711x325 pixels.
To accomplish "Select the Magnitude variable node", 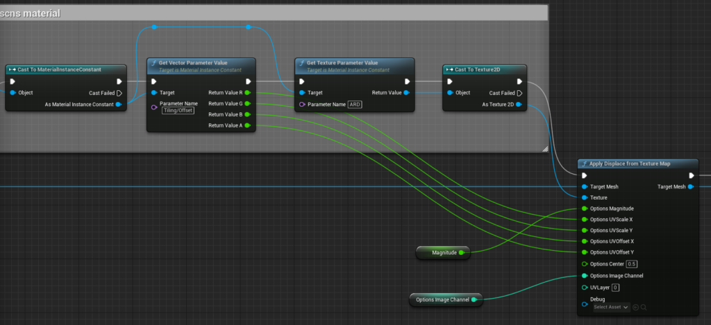I will (443, 252).
